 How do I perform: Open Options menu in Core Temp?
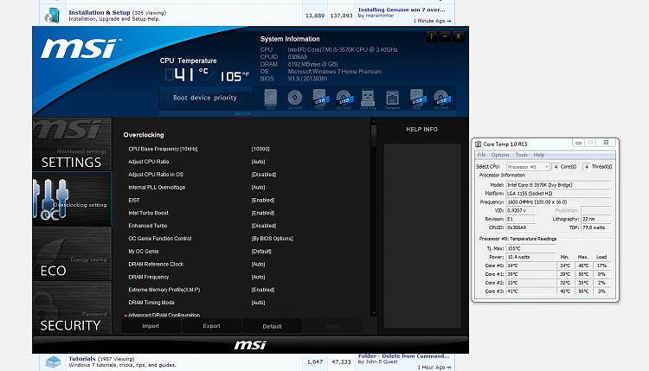(500, 155)
